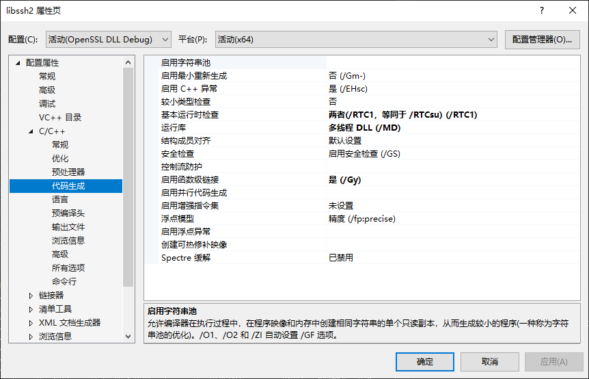Click the 控制流防护 property name
The height and width of the screenshot is (379, 589).
[x=182, y=166]
